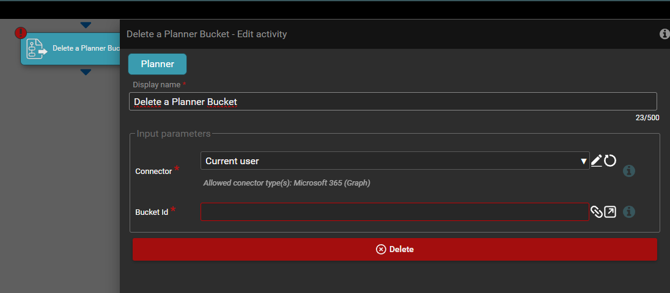This screenshot has height=293, width=670.
Task: Refresh the connector list with the circular arrow
Action: tap(610, 161)
